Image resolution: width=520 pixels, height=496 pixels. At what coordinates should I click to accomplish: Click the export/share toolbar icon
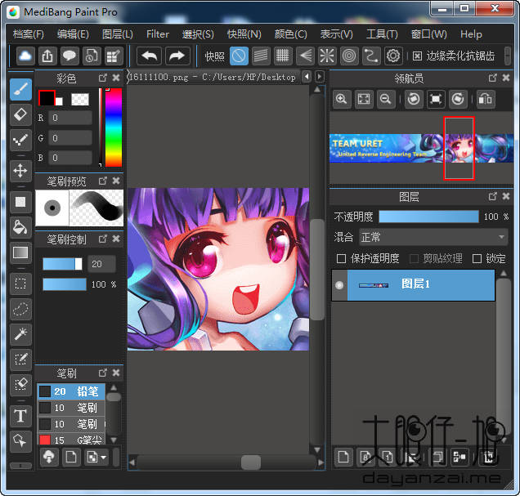tap(47, 56)
